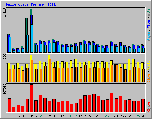This screenshot has width=152, height=119.
Task: Click day 3 on the x-axis
Action: (19, 116)
